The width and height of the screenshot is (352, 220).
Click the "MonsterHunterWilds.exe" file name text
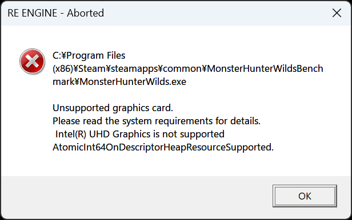(x=133, y=82)
